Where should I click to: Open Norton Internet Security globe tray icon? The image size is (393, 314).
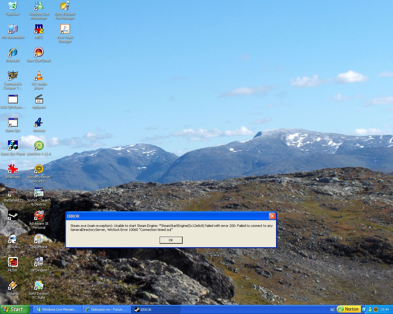[375, 309]
